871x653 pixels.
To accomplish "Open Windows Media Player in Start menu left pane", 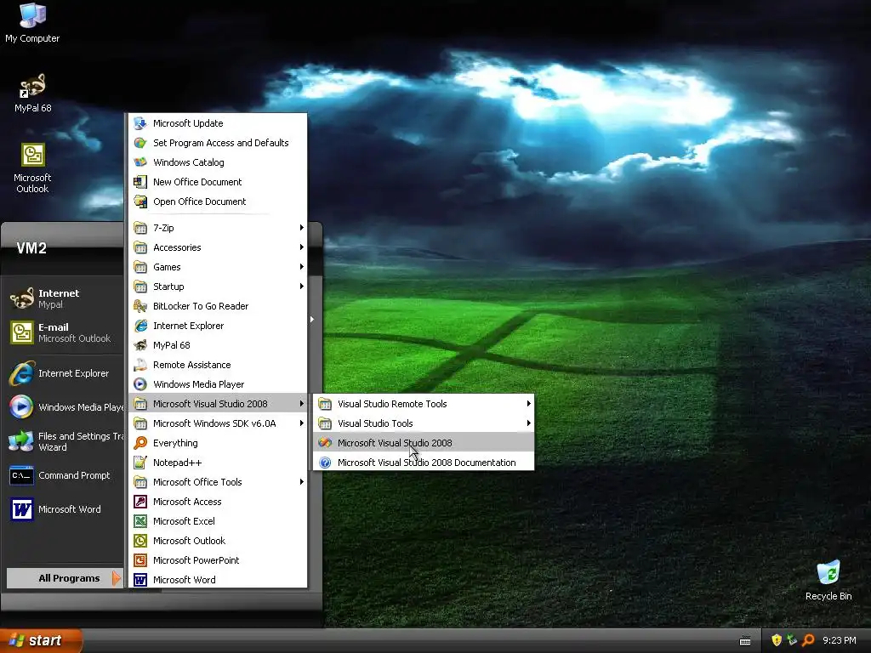I will point(65,407).
